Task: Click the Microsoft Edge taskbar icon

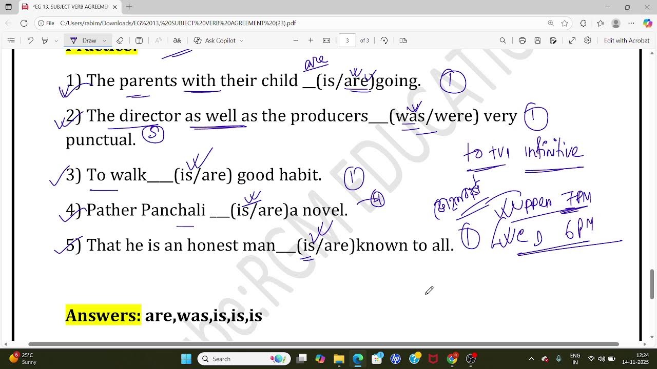Action: (x=358, y=359)
